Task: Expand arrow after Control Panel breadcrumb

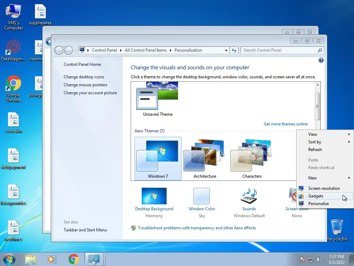Action: [121, 50]
